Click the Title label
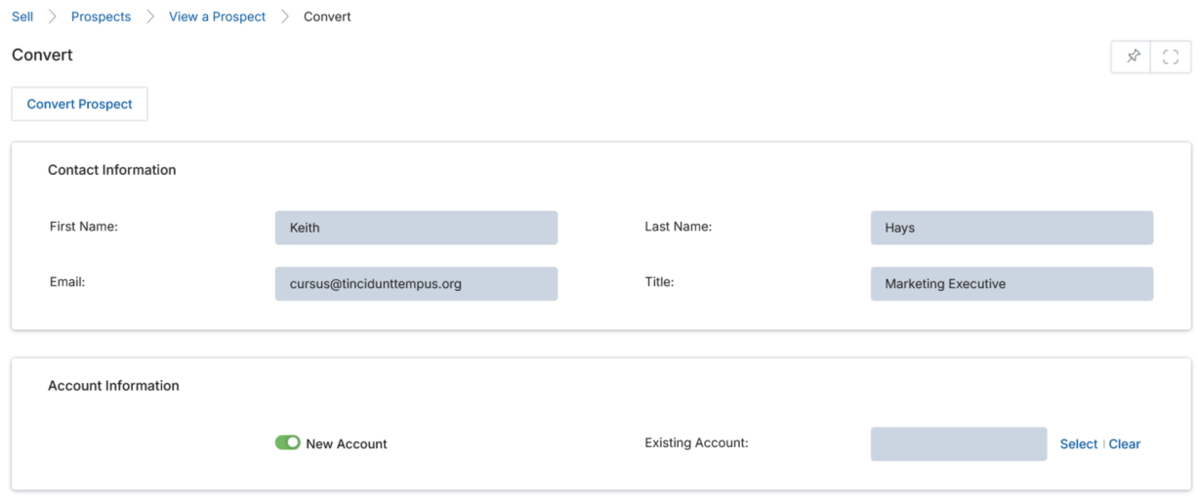The image size is (1198, 504). tap(659, 282)
